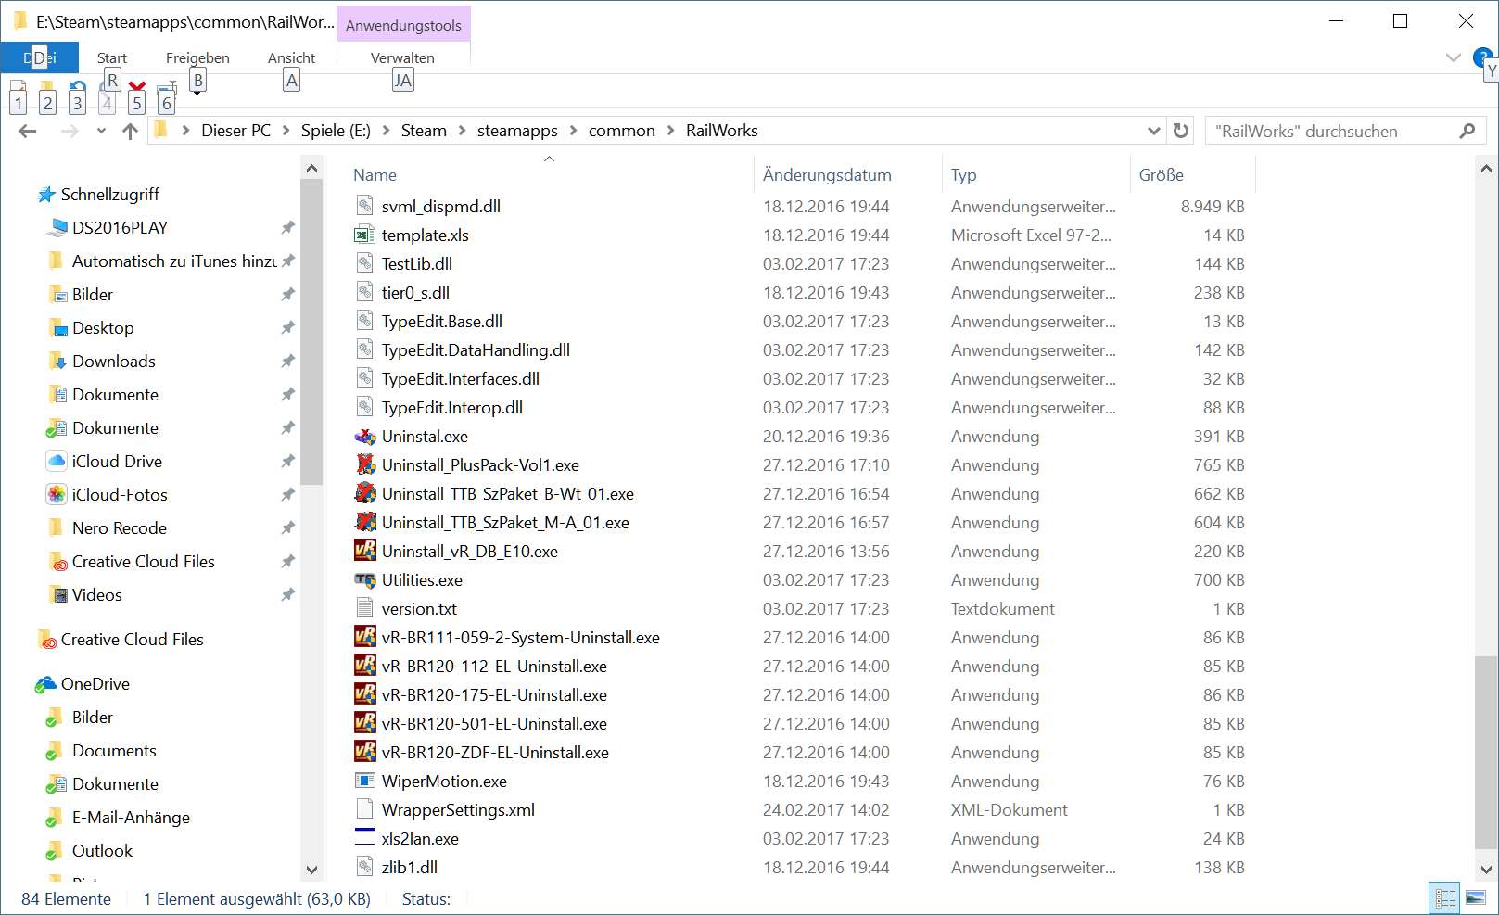The width and height of the screenshot is (1499, 915).
Task: Open the Verwalten tab
Action: pos(402,57)
